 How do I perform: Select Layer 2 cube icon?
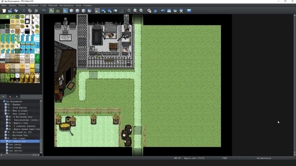click(x=77, y=11)
